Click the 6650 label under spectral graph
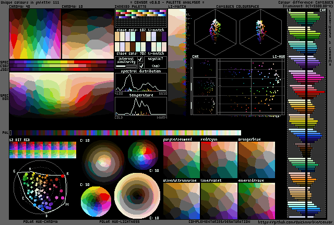Viewport: 334px width, 225px height. click(x=163, y=94)
